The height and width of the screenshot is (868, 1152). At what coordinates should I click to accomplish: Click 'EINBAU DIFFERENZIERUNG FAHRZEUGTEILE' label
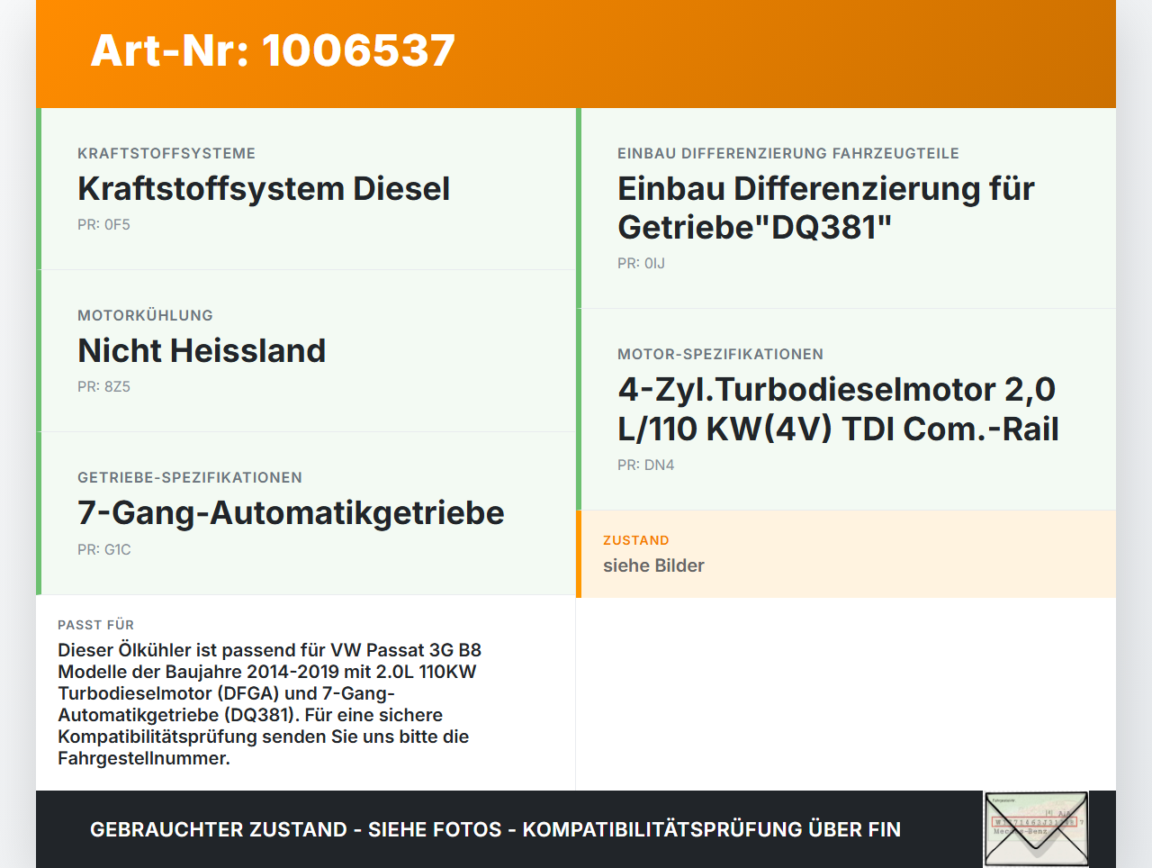[x=788, y=153]
